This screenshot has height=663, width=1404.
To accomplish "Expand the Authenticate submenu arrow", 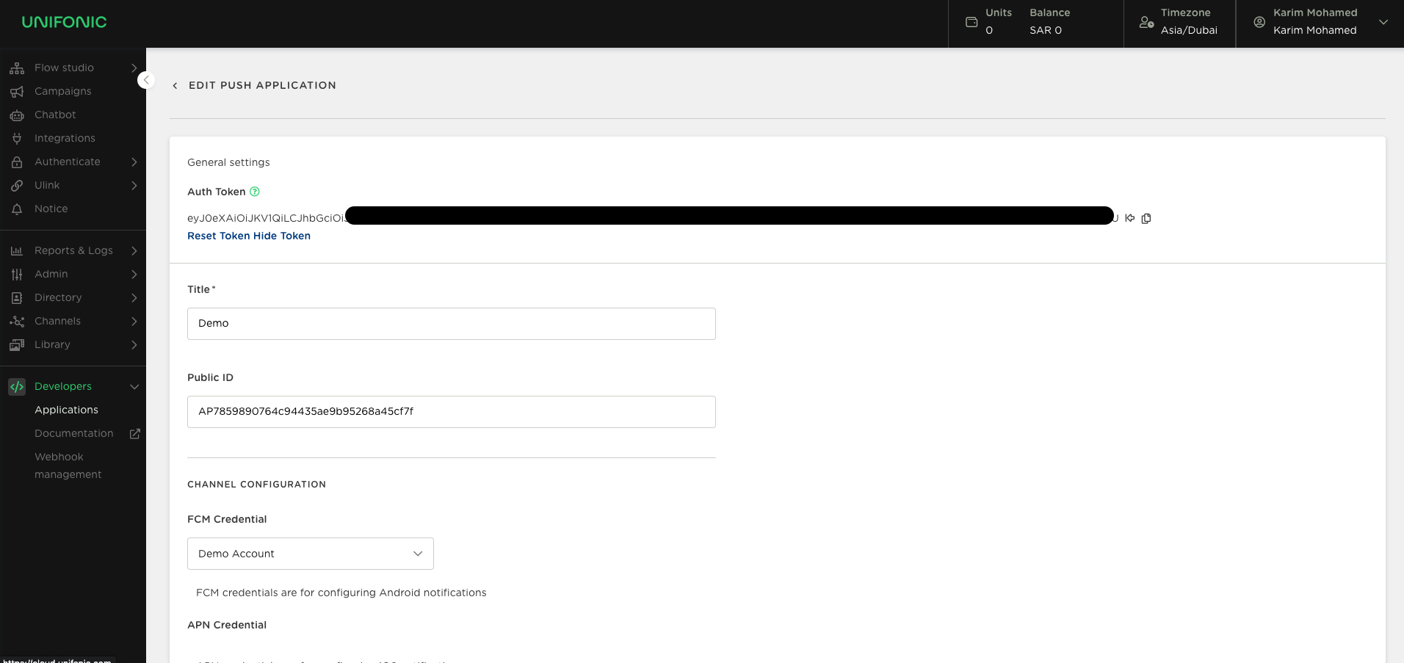I will pos(134,162).
